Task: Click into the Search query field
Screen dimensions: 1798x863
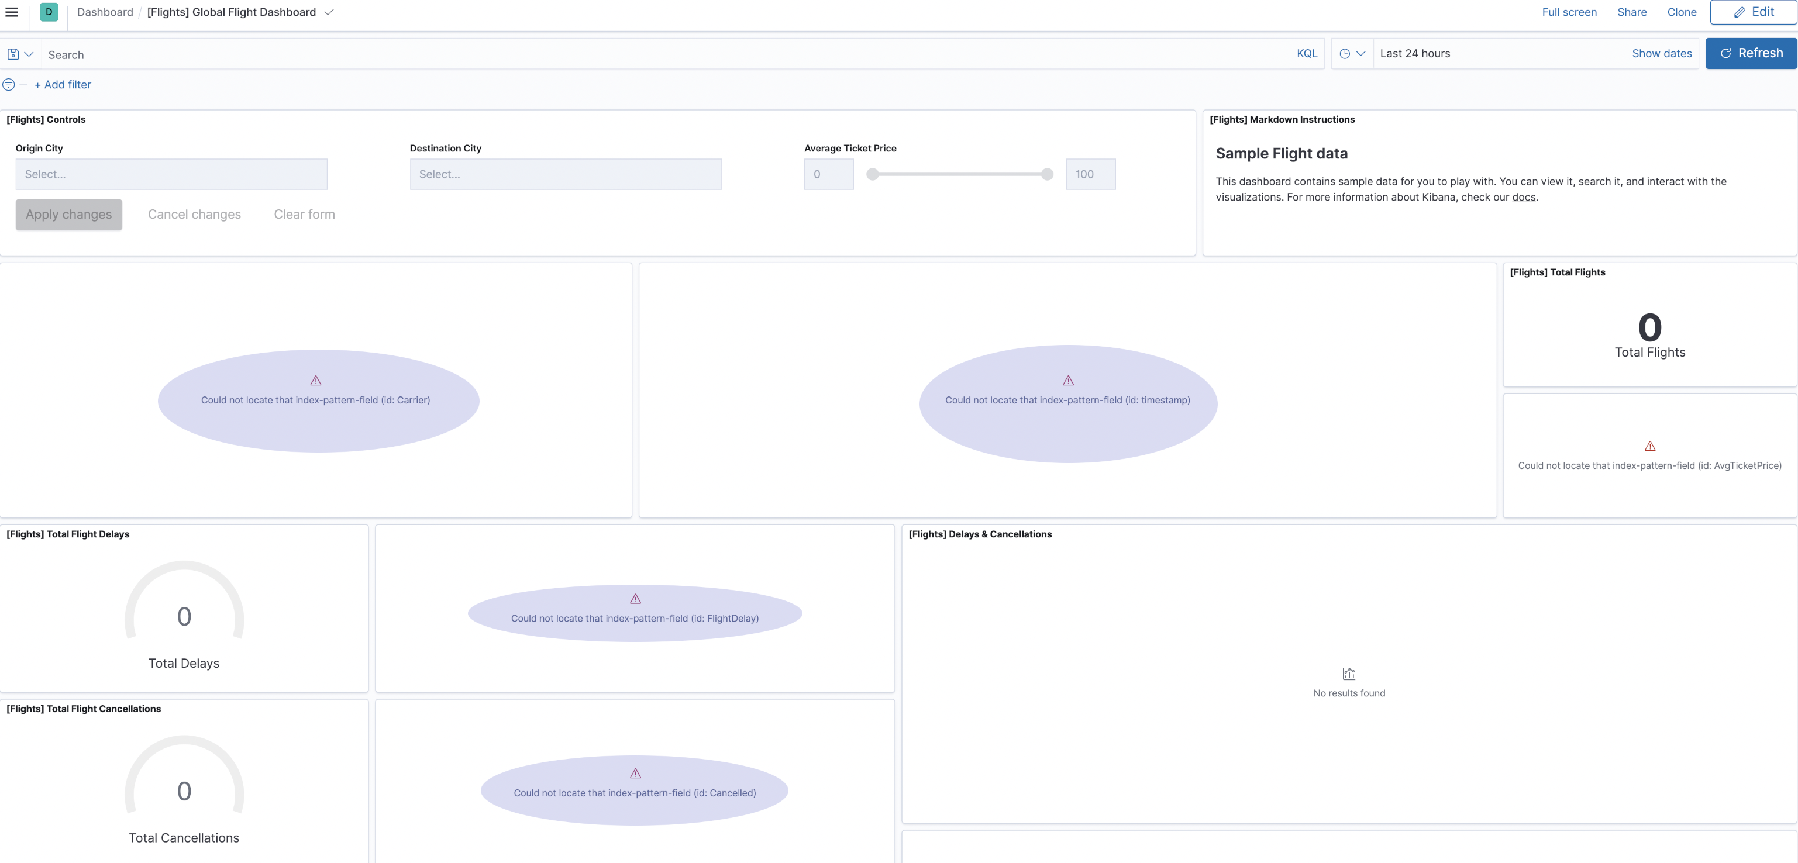Action: point(663,54)
